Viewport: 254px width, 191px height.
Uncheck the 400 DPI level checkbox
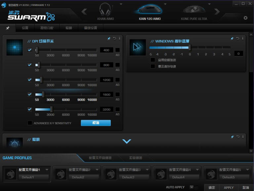(30, 50)
